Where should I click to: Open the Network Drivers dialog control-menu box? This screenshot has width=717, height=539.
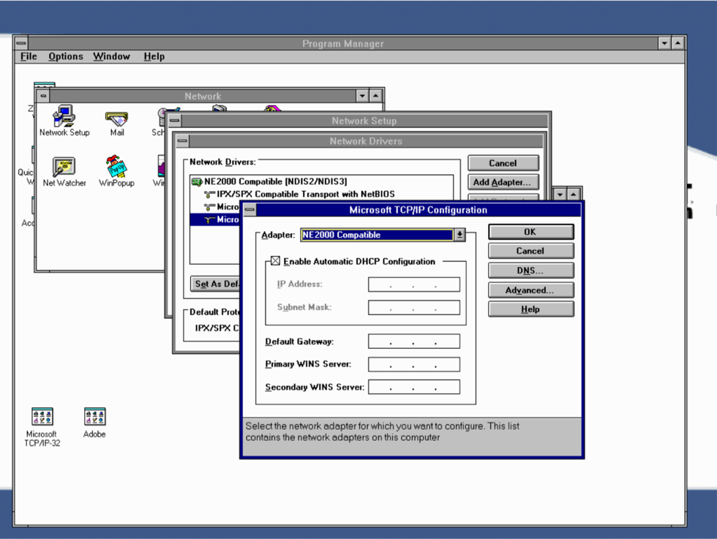coord(182,141)
